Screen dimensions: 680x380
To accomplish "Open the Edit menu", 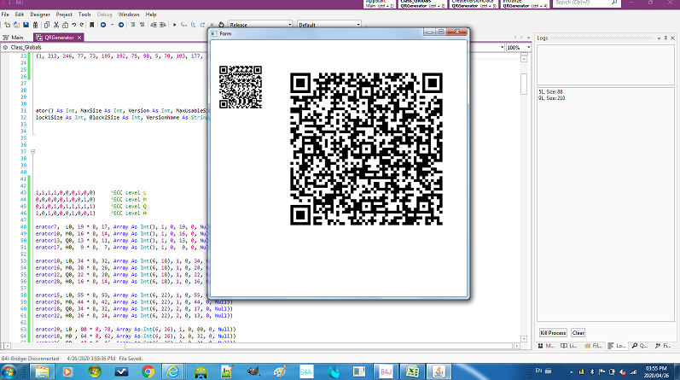I will click(20, 15).
